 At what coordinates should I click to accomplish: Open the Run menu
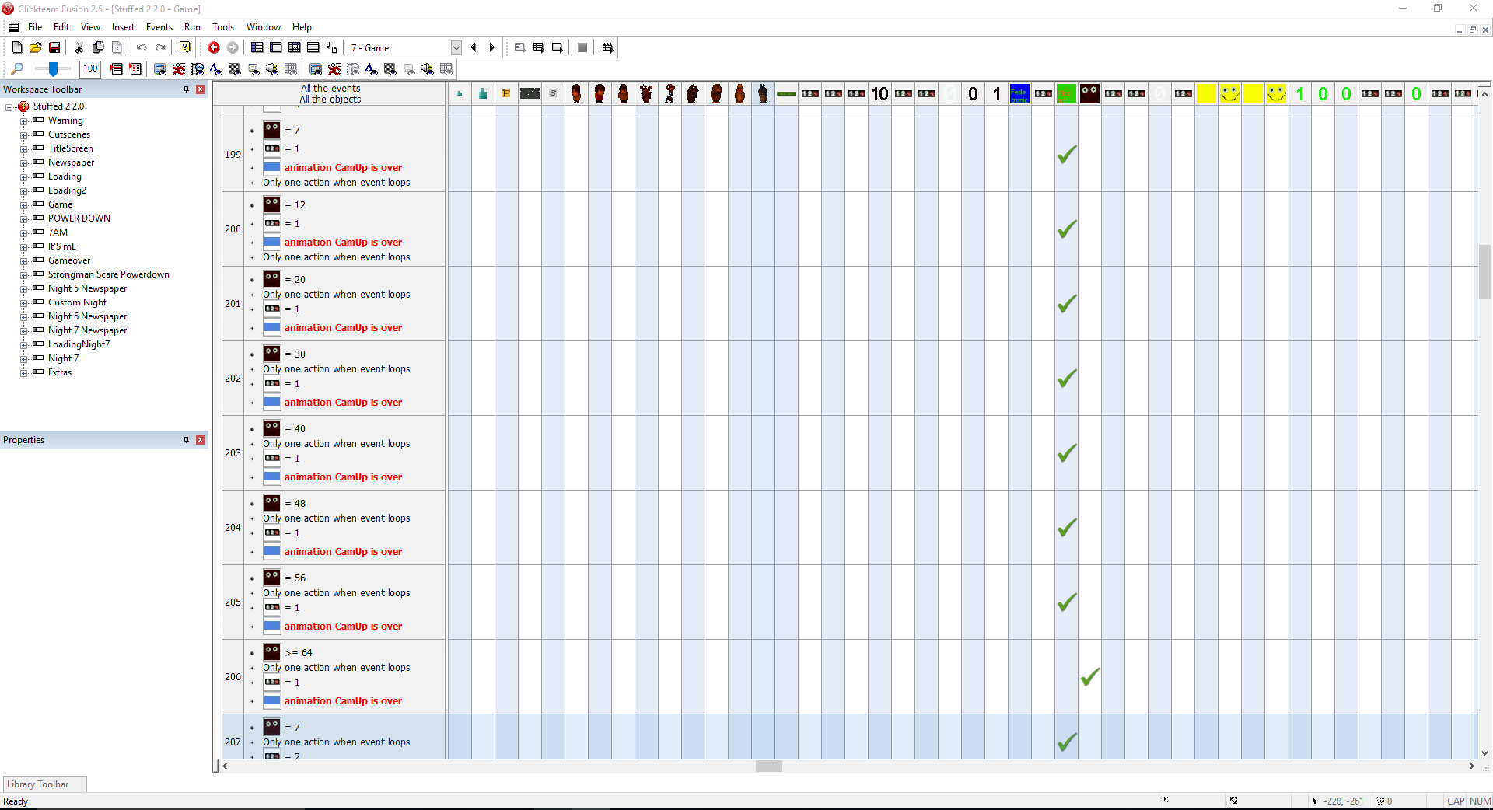coord(192,27)
